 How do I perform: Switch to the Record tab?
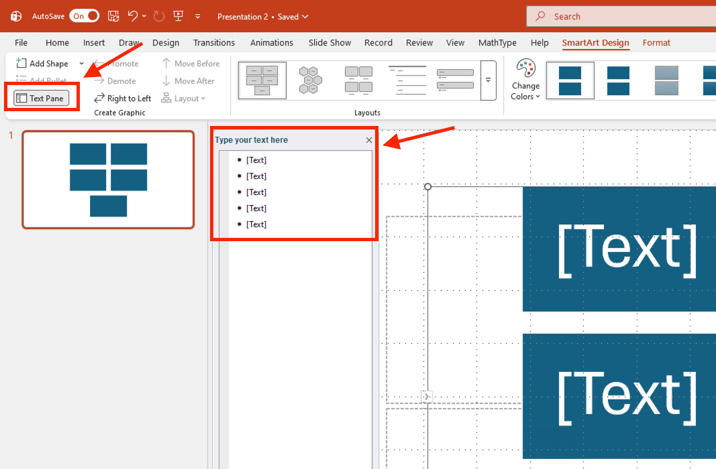(378, 42)
